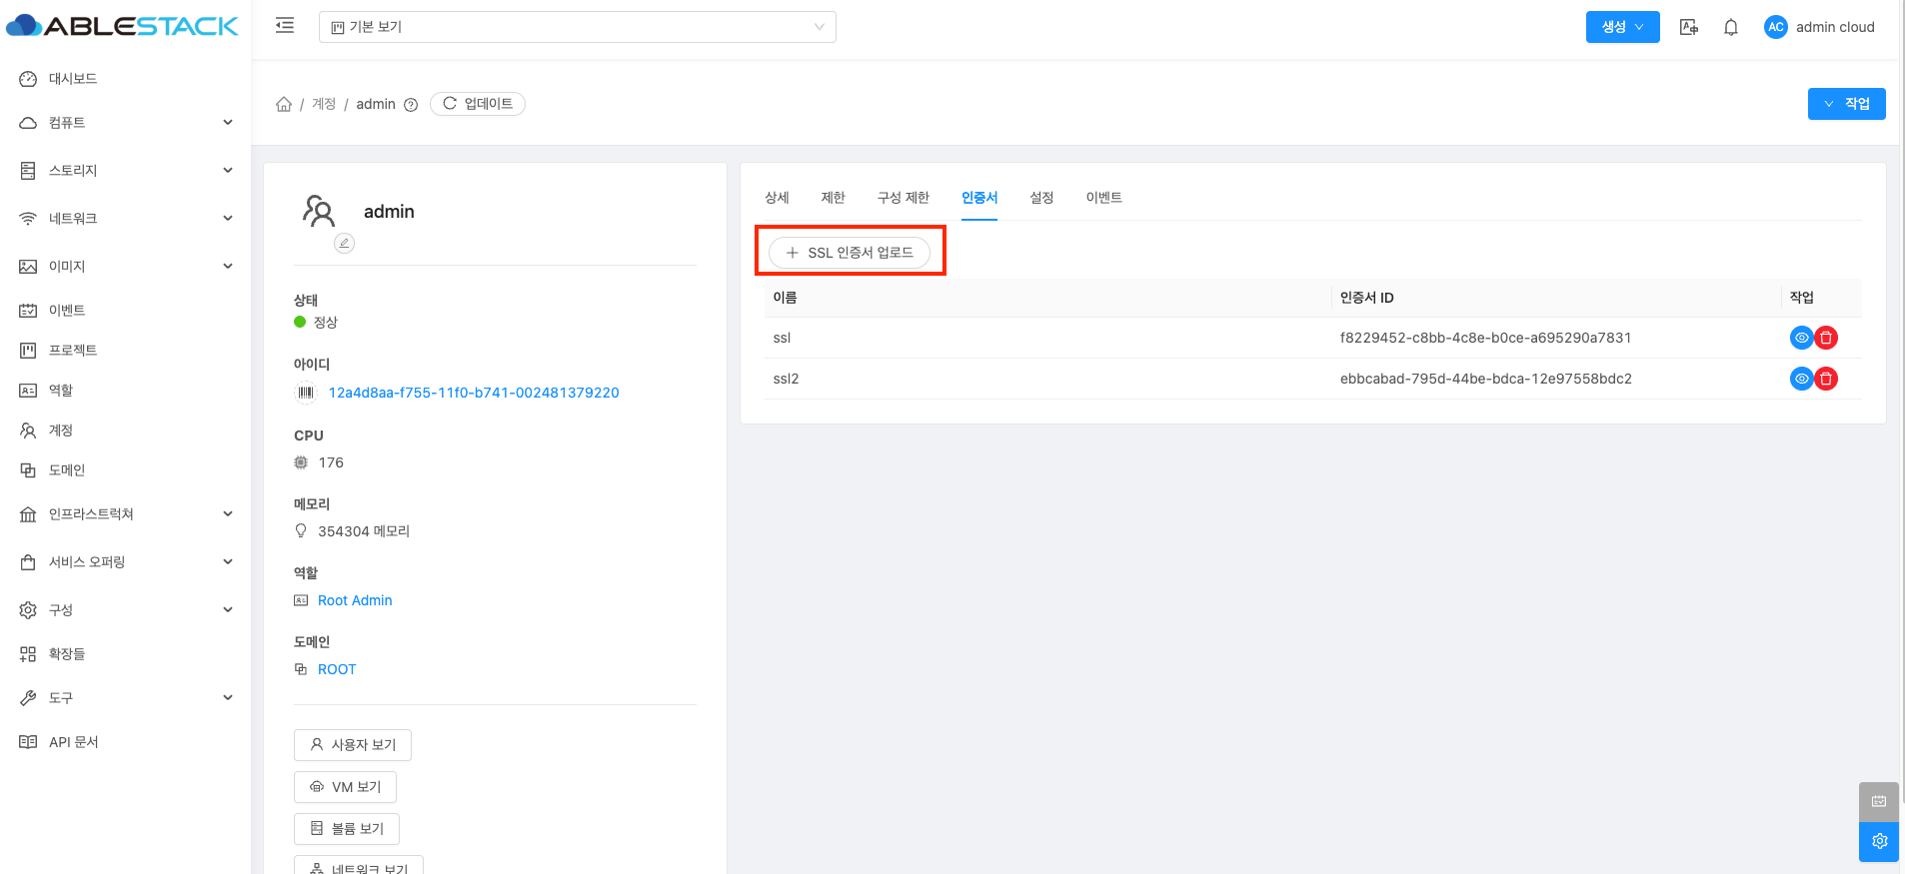The height and width of the screenshot is (874, 1905).
Task: Switch to 제한 tab
Action: pyautogui.click(x=833, y=198)
